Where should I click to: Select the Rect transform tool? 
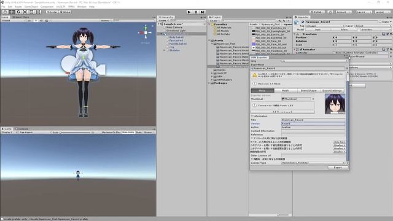click(31, 12)
